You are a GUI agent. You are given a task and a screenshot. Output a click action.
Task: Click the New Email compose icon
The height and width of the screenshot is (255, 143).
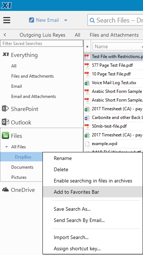tap(32, 20)
